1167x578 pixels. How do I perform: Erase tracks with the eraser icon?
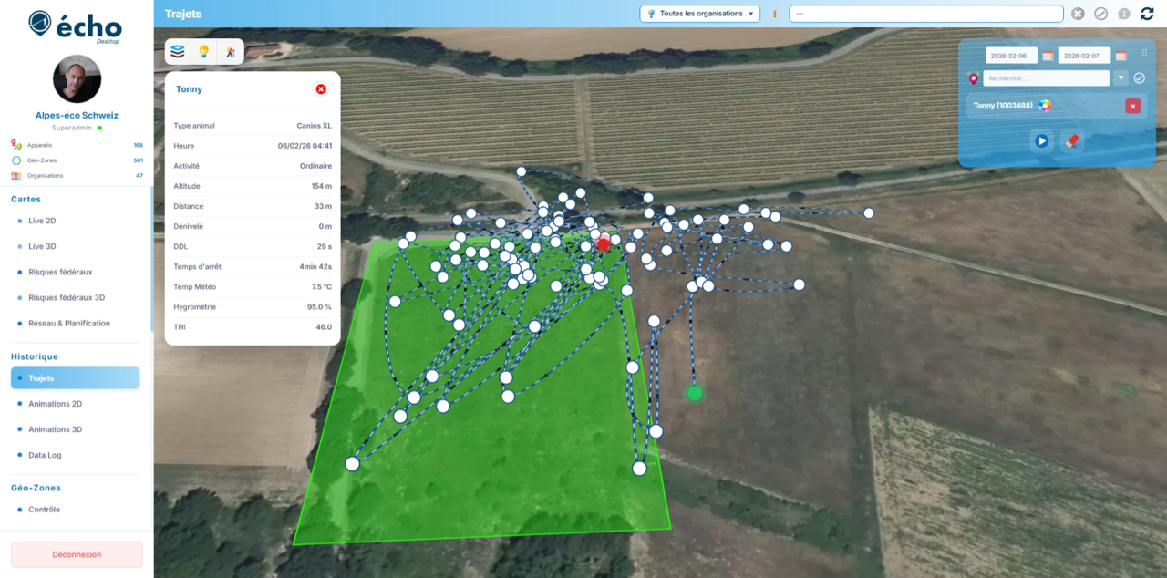pos(1072,141)
